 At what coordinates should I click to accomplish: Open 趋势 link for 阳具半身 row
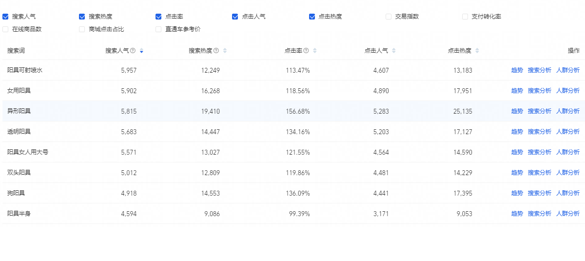(517, 214)
